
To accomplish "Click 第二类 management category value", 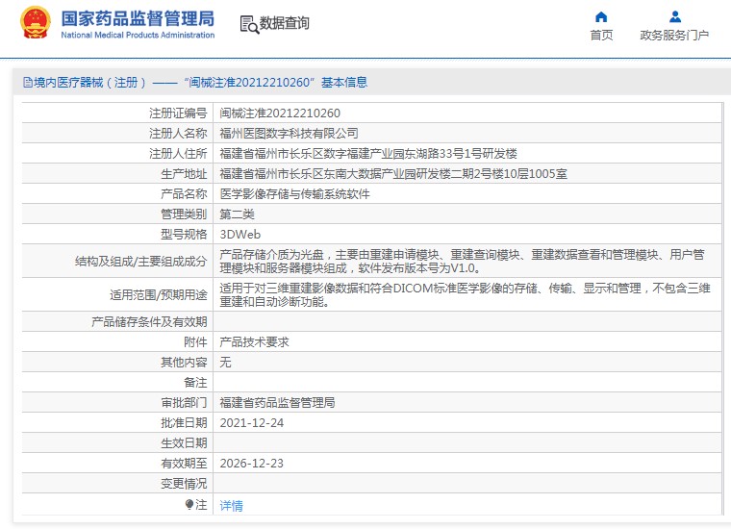I will pyautogui.click(x=237, y=214).
